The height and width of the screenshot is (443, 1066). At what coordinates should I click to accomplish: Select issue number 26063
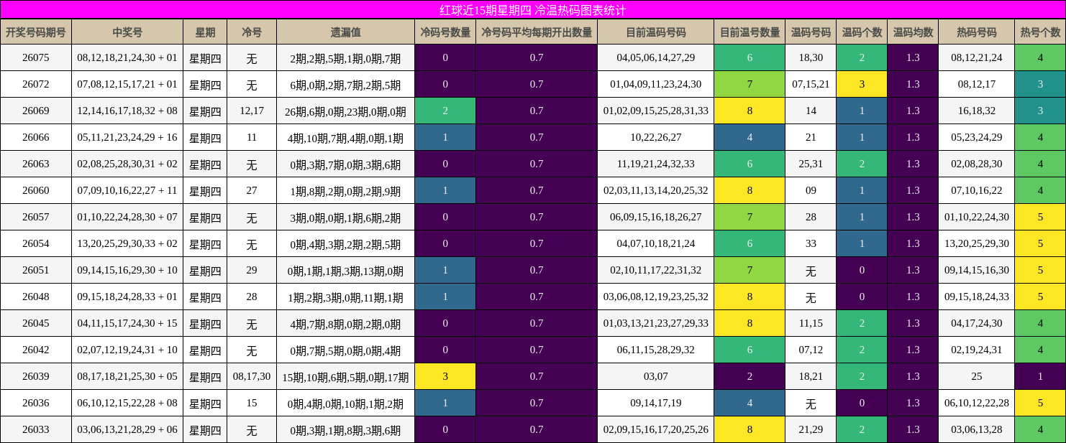tap(36, 164)
